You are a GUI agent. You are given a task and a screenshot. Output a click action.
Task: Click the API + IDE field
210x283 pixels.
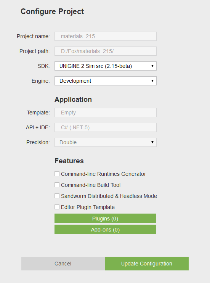[x=106, y=127]
